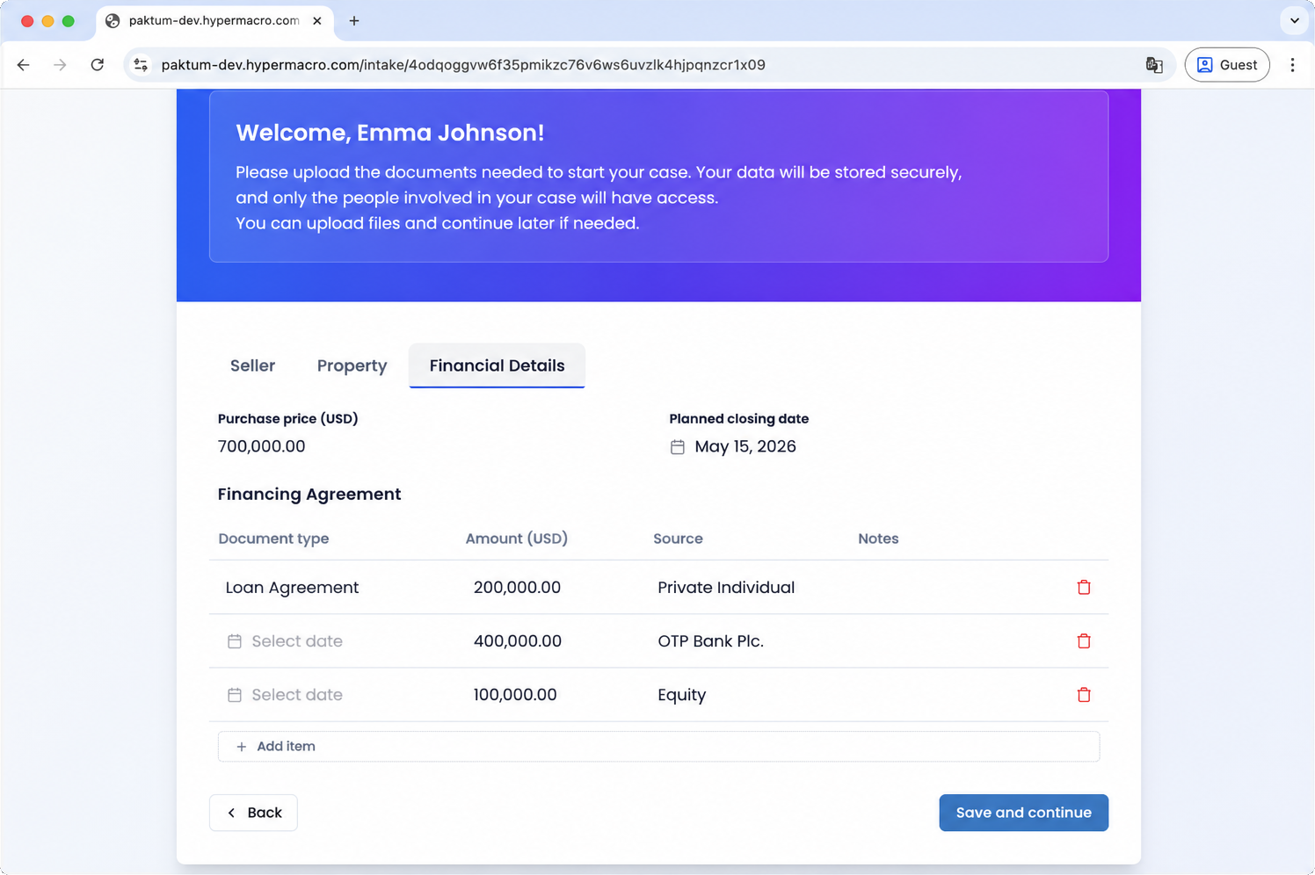
Task: Click the Private Individual source cell
Action: (x=726, y=588)
